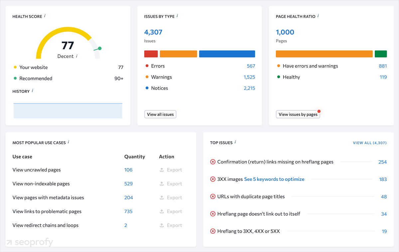Open the count 19 for Hreflang to 3XX
This screenshot has height=252, width=399.
(384, 231)
